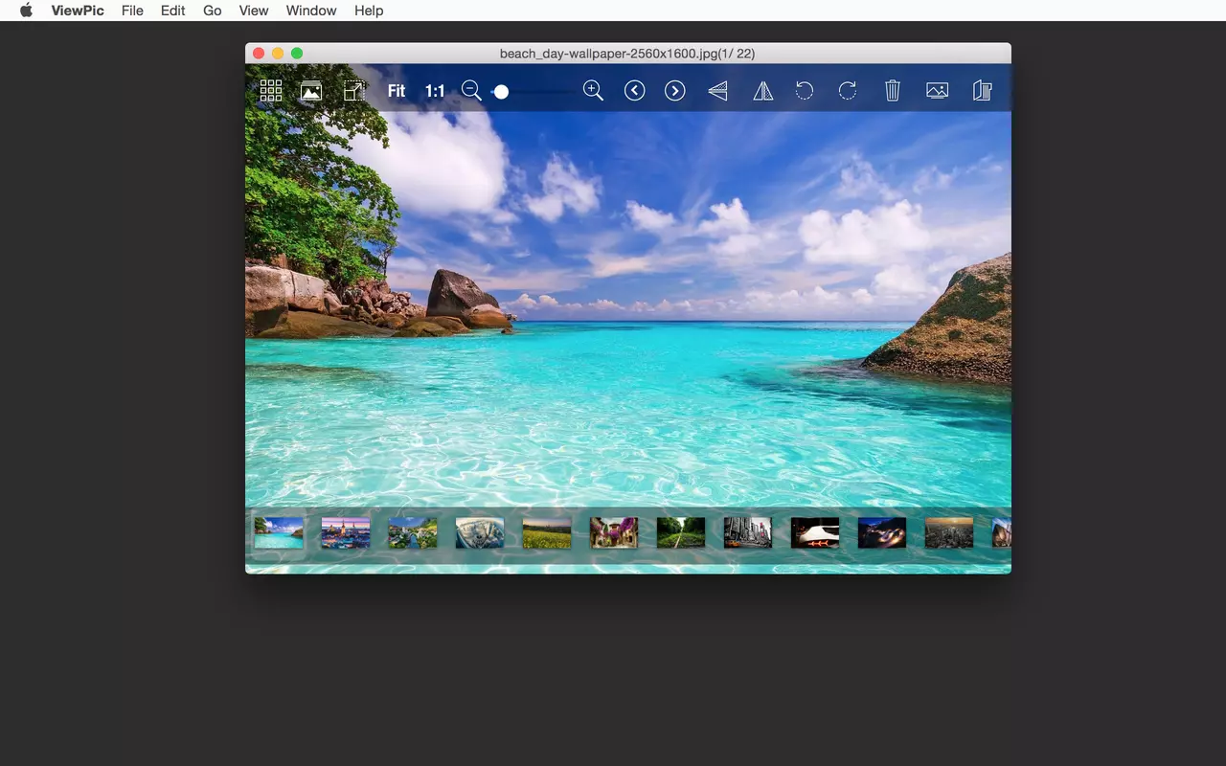Open the File menu

(132, 11)
